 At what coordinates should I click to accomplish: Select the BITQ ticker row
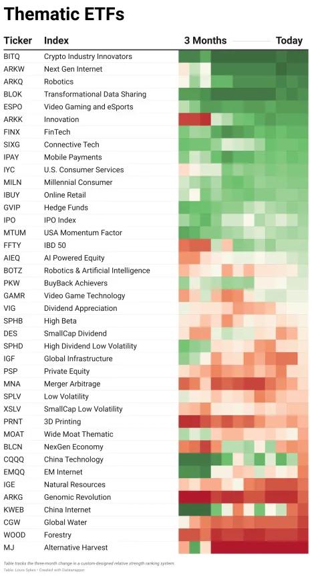tap(156, 56)
